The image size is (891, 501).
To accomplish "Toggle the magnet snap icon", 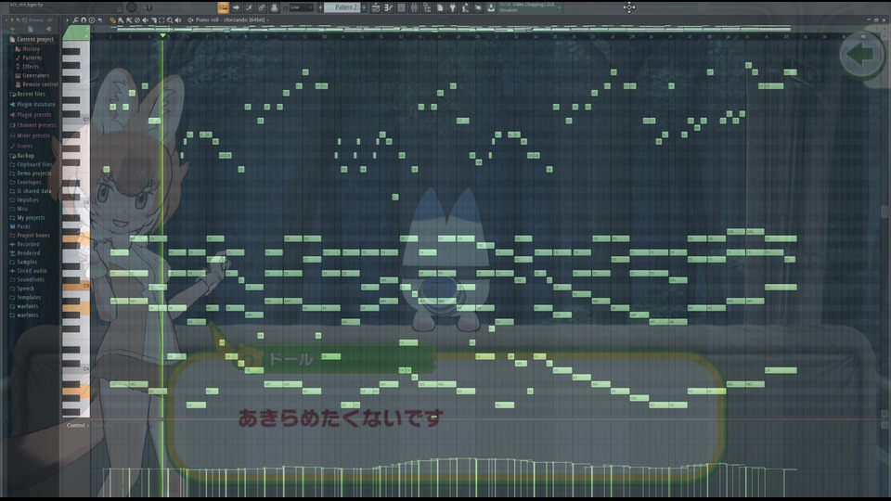I will 84,19.
